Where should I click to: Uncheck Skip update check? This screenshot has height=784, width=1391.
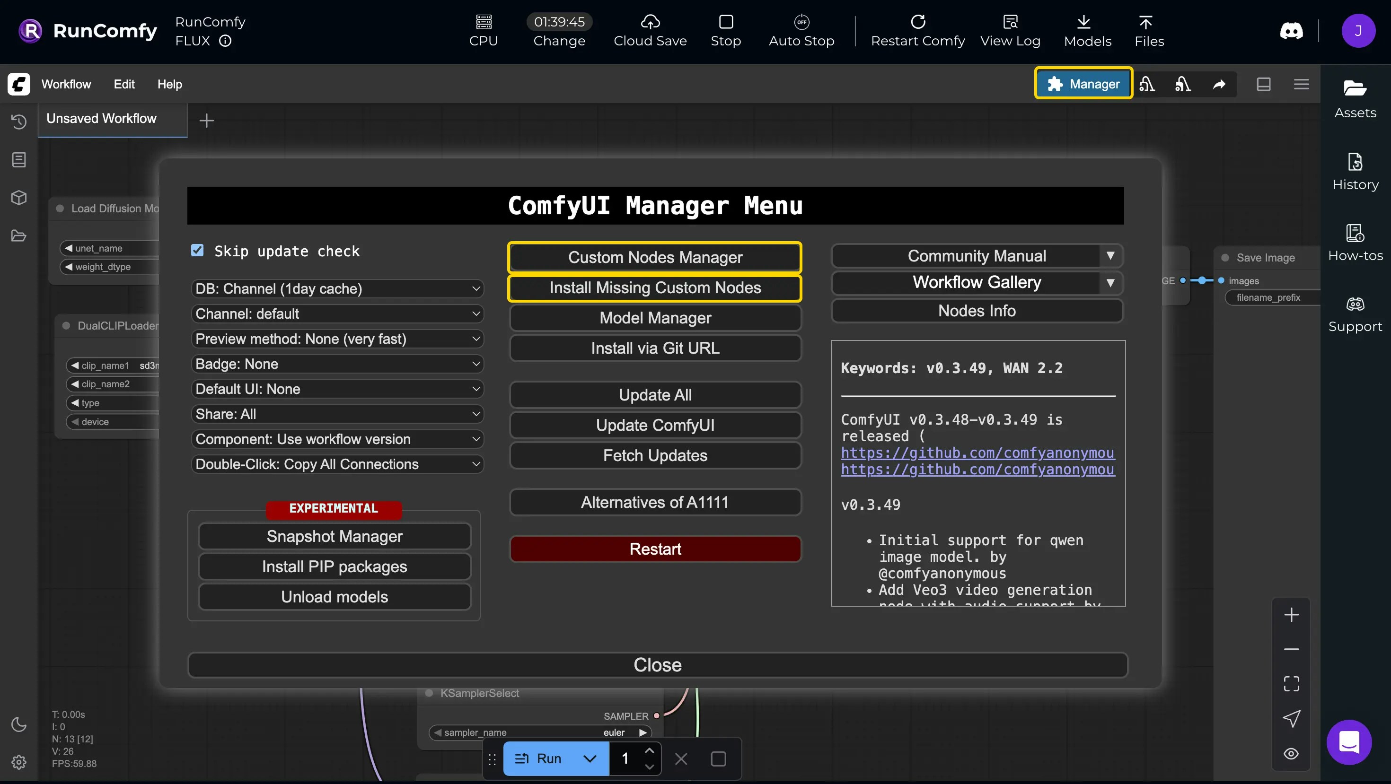[198, 250]
